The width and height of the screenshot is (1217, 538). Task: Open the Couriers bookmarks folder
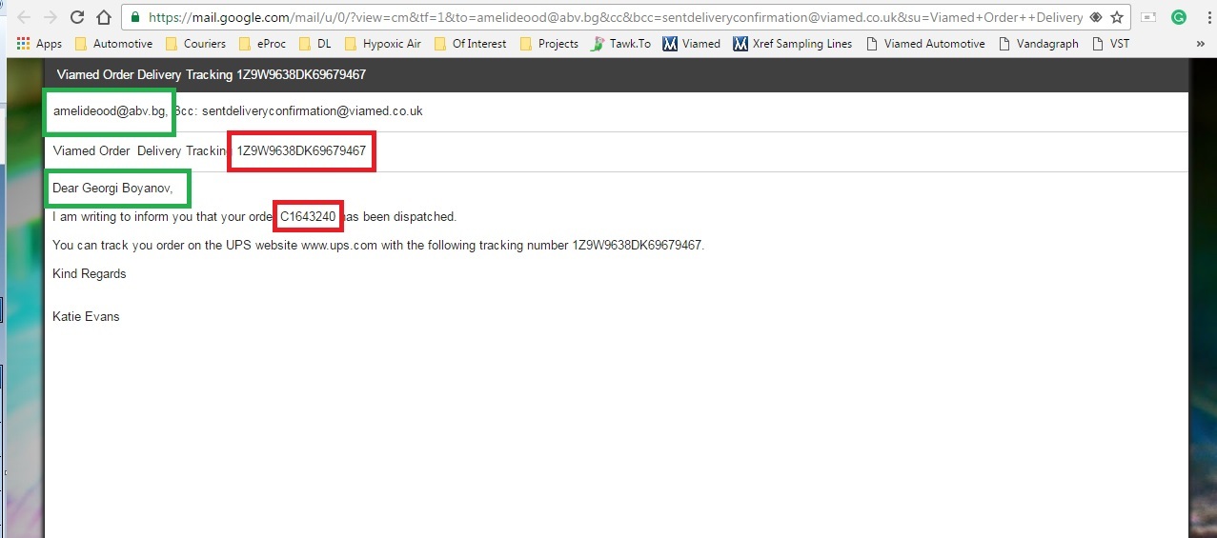coord(195,44)
